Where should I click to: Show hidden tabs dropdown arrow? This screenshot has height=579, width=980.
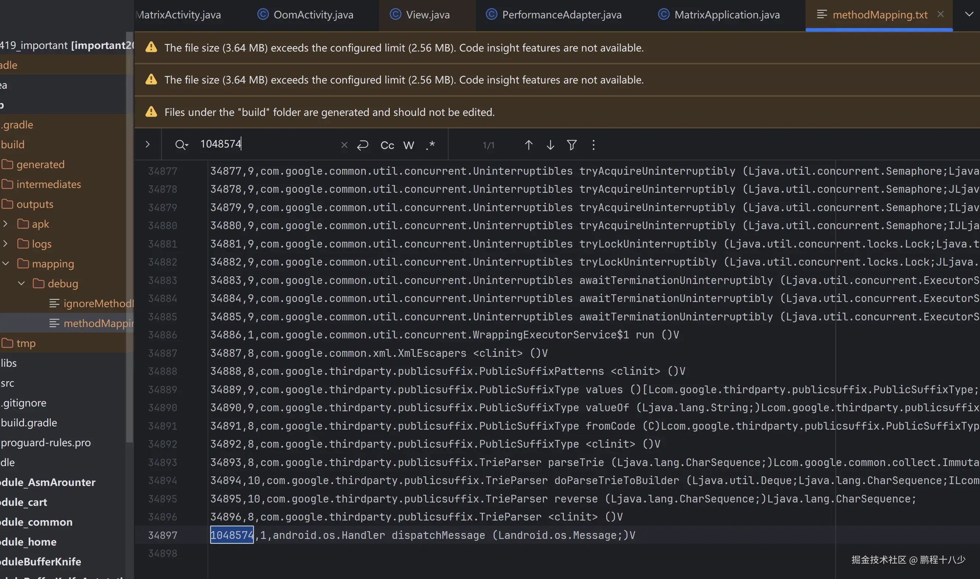(x=969, y=14)
